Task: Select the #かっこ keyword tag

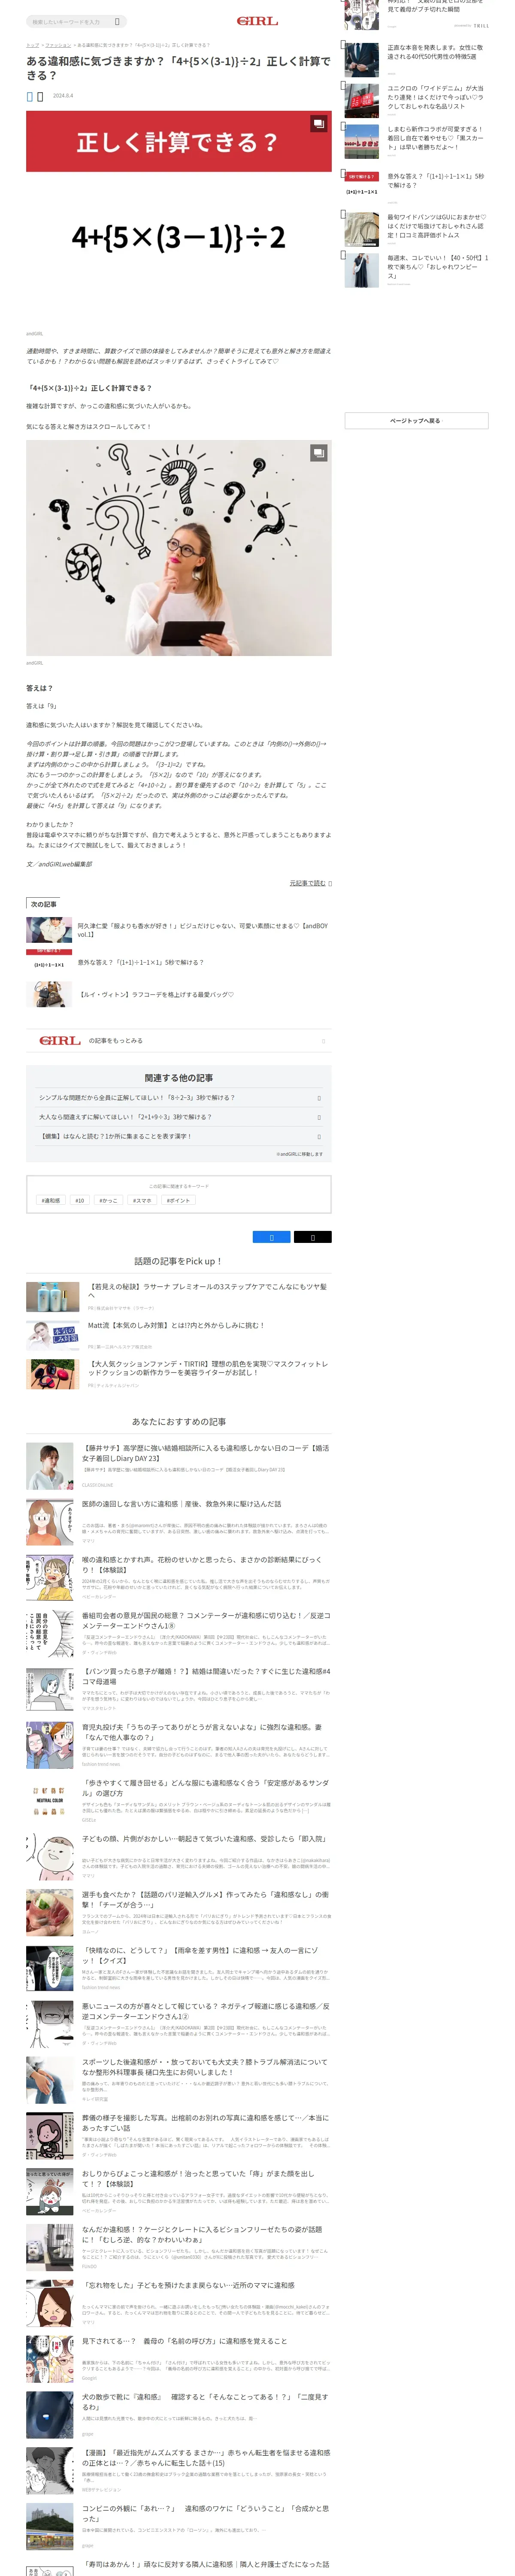Action: point(108,1200)
